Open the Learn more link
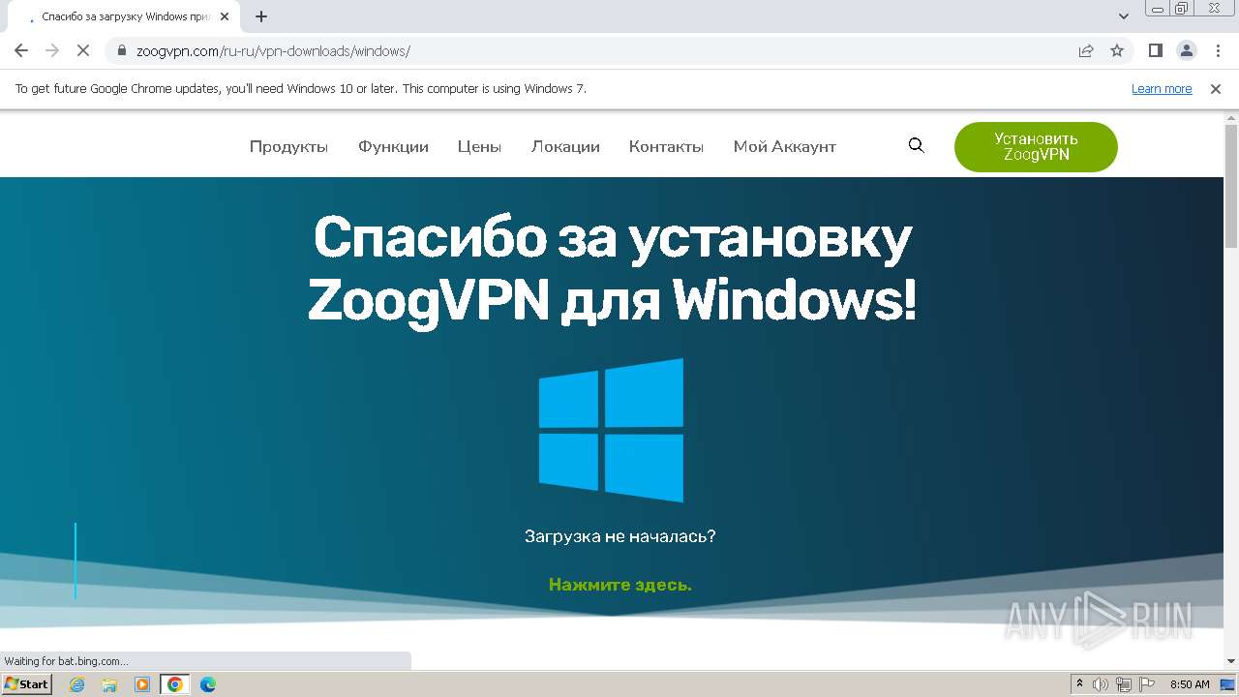 tap(1162, 89)
